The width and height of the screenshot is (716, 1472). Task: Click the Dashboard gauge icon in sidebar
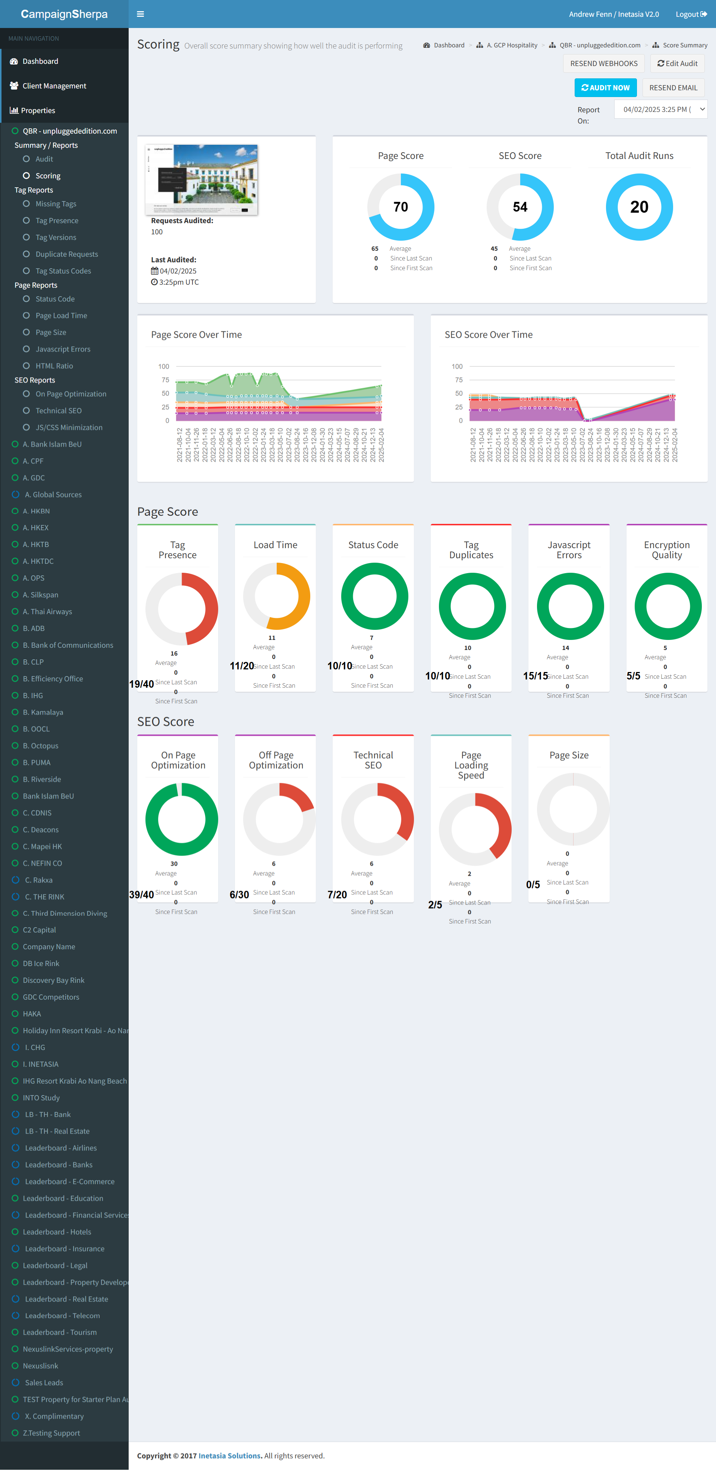[x=14, y=61]
